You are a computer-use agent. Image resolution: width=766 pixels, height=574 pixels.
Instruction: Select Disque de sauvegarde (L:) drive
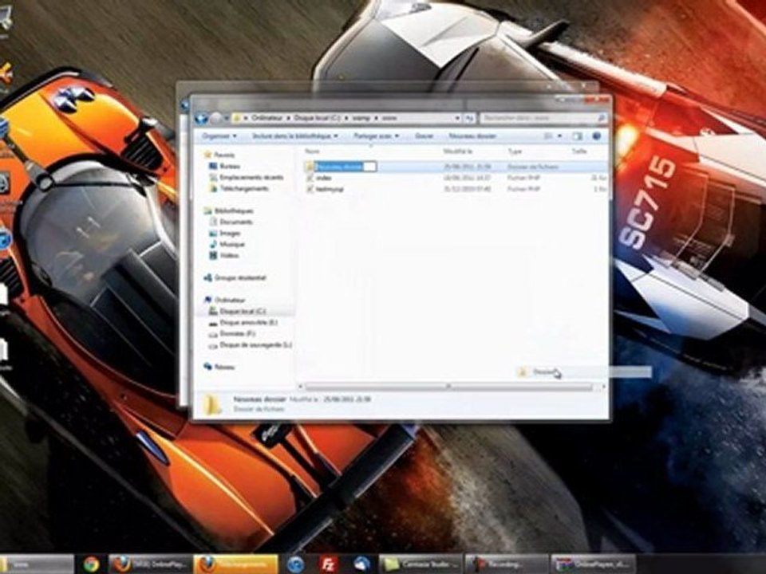coord(255,345)
